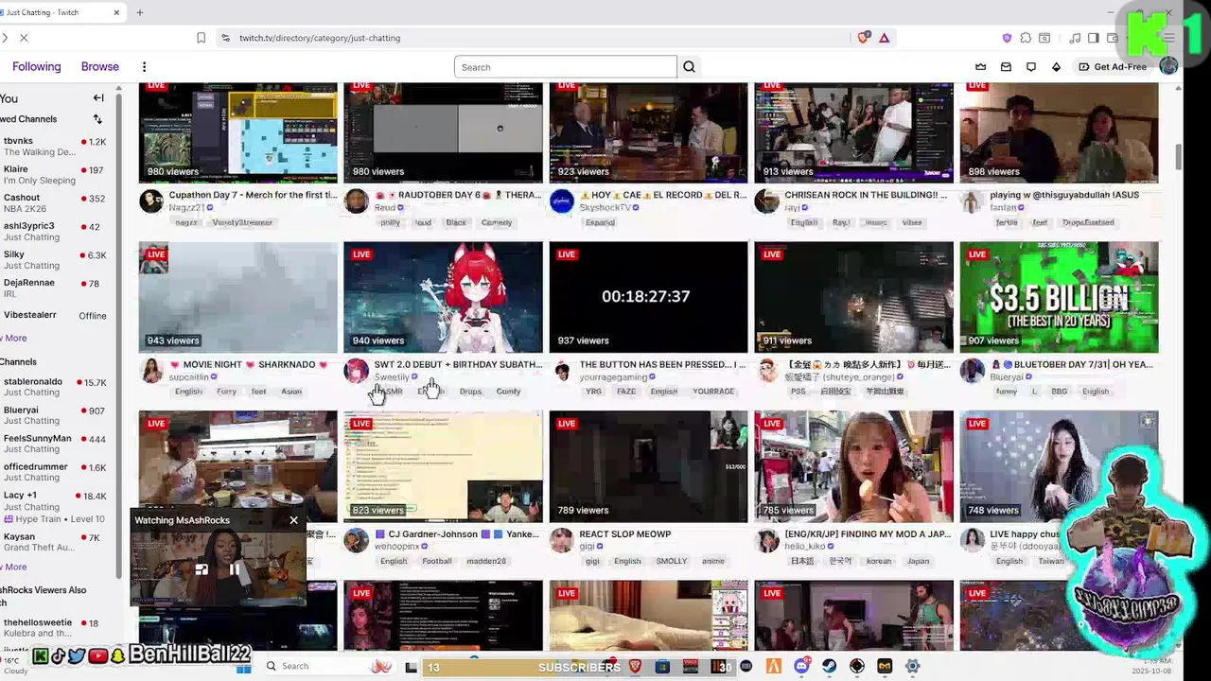This screenshot has height=681, width=1211.
Task: Bookmark this page with the bookmark icon
Action: tap(201, 38)
